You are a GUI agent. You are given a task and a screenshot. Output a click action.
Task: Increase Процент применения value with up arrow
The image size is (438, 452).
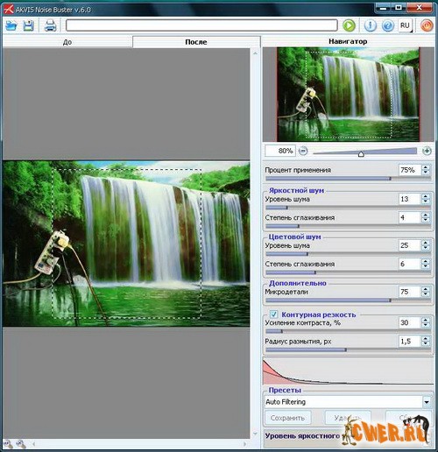[x=426, y=167]
